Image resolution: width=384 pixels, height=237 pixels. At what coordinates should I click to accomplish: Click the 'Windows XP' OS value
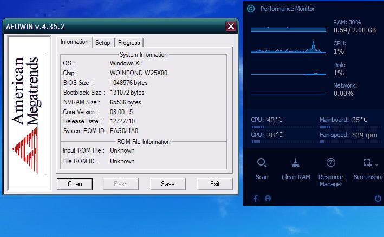coord(126,63)
